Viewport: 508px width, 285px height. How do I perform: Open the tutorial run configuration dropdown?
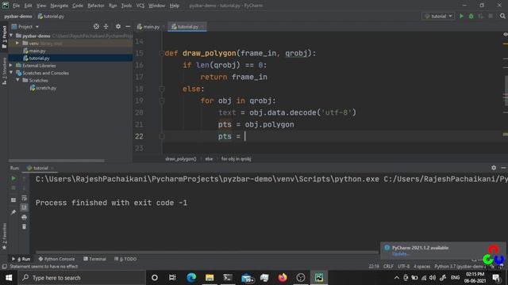[x=438, y=16]
